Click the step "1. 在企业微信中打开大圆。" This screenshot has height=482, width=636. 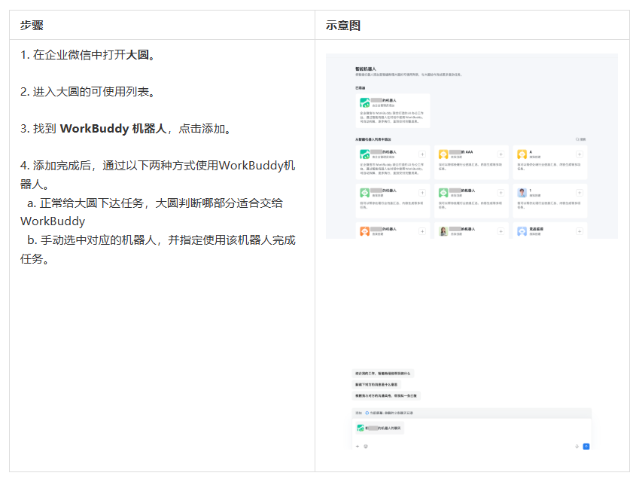click(88, 54)
